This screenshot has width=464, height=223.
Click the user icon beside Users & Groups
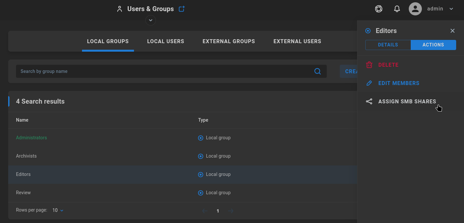[120, 9]
